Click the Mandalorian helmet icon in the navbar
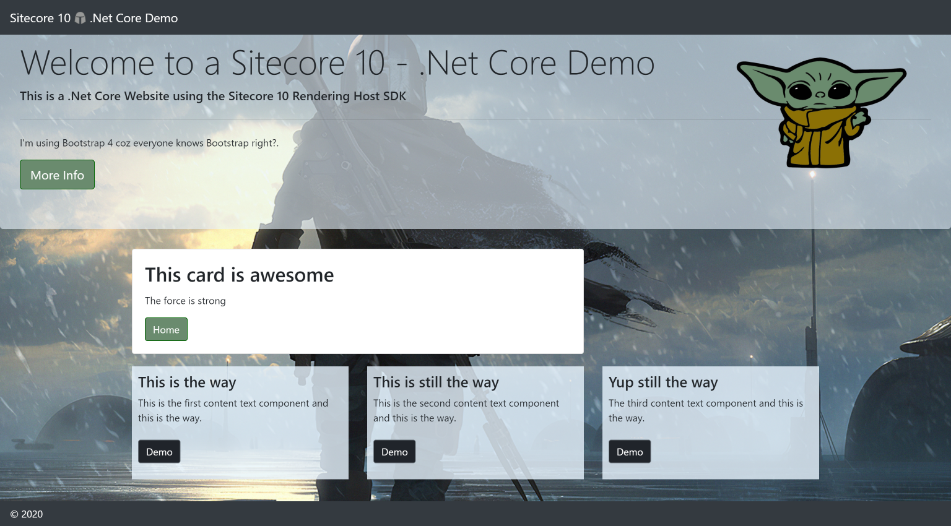This screenshot has height=526, width=951. 80,18
